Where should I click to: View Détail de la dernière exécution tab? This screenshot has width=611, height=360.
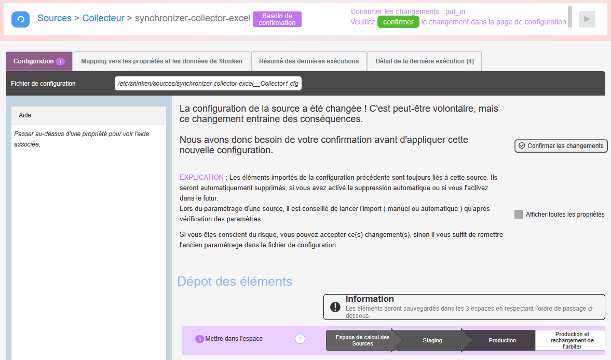[424, 61]
